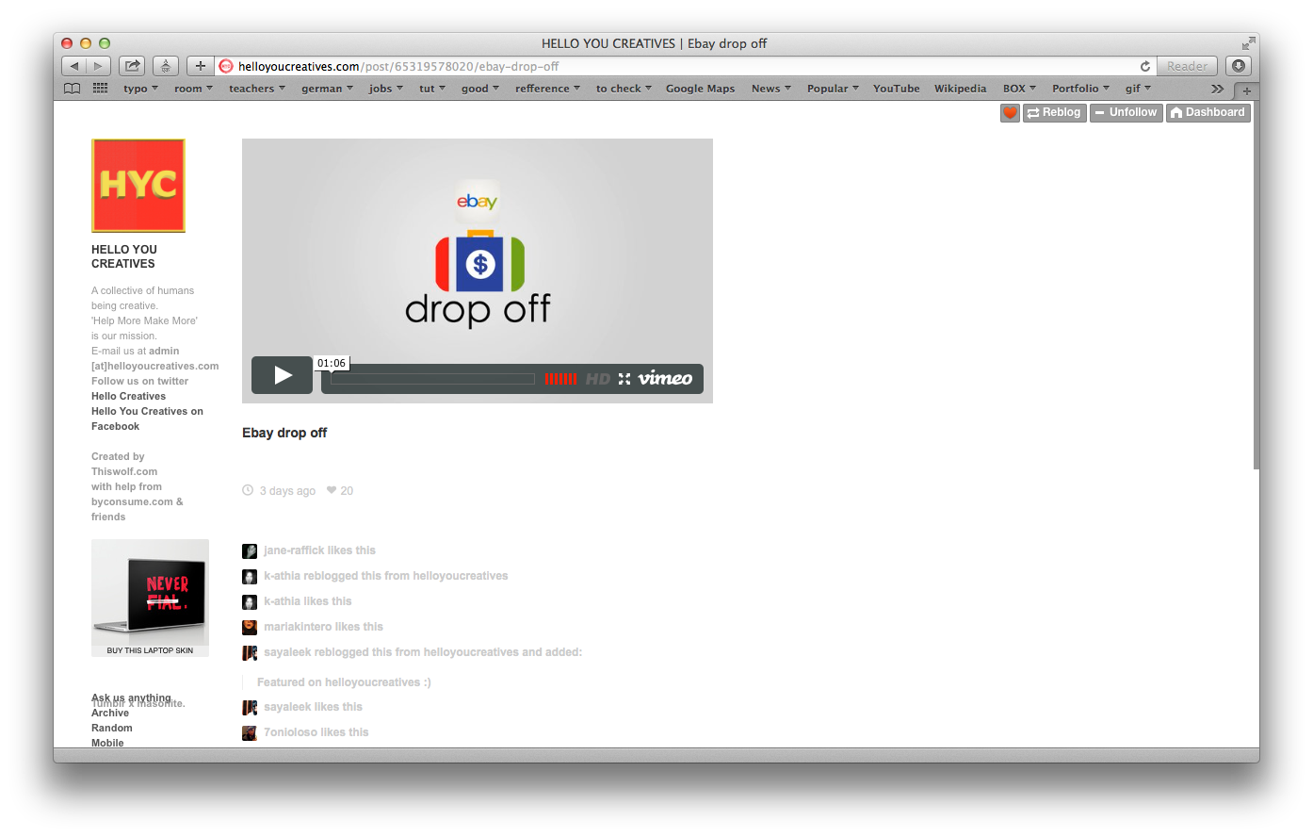
Task: Open the avatar beside sayaleek reblogged this
Action: [x=250, y=653]
